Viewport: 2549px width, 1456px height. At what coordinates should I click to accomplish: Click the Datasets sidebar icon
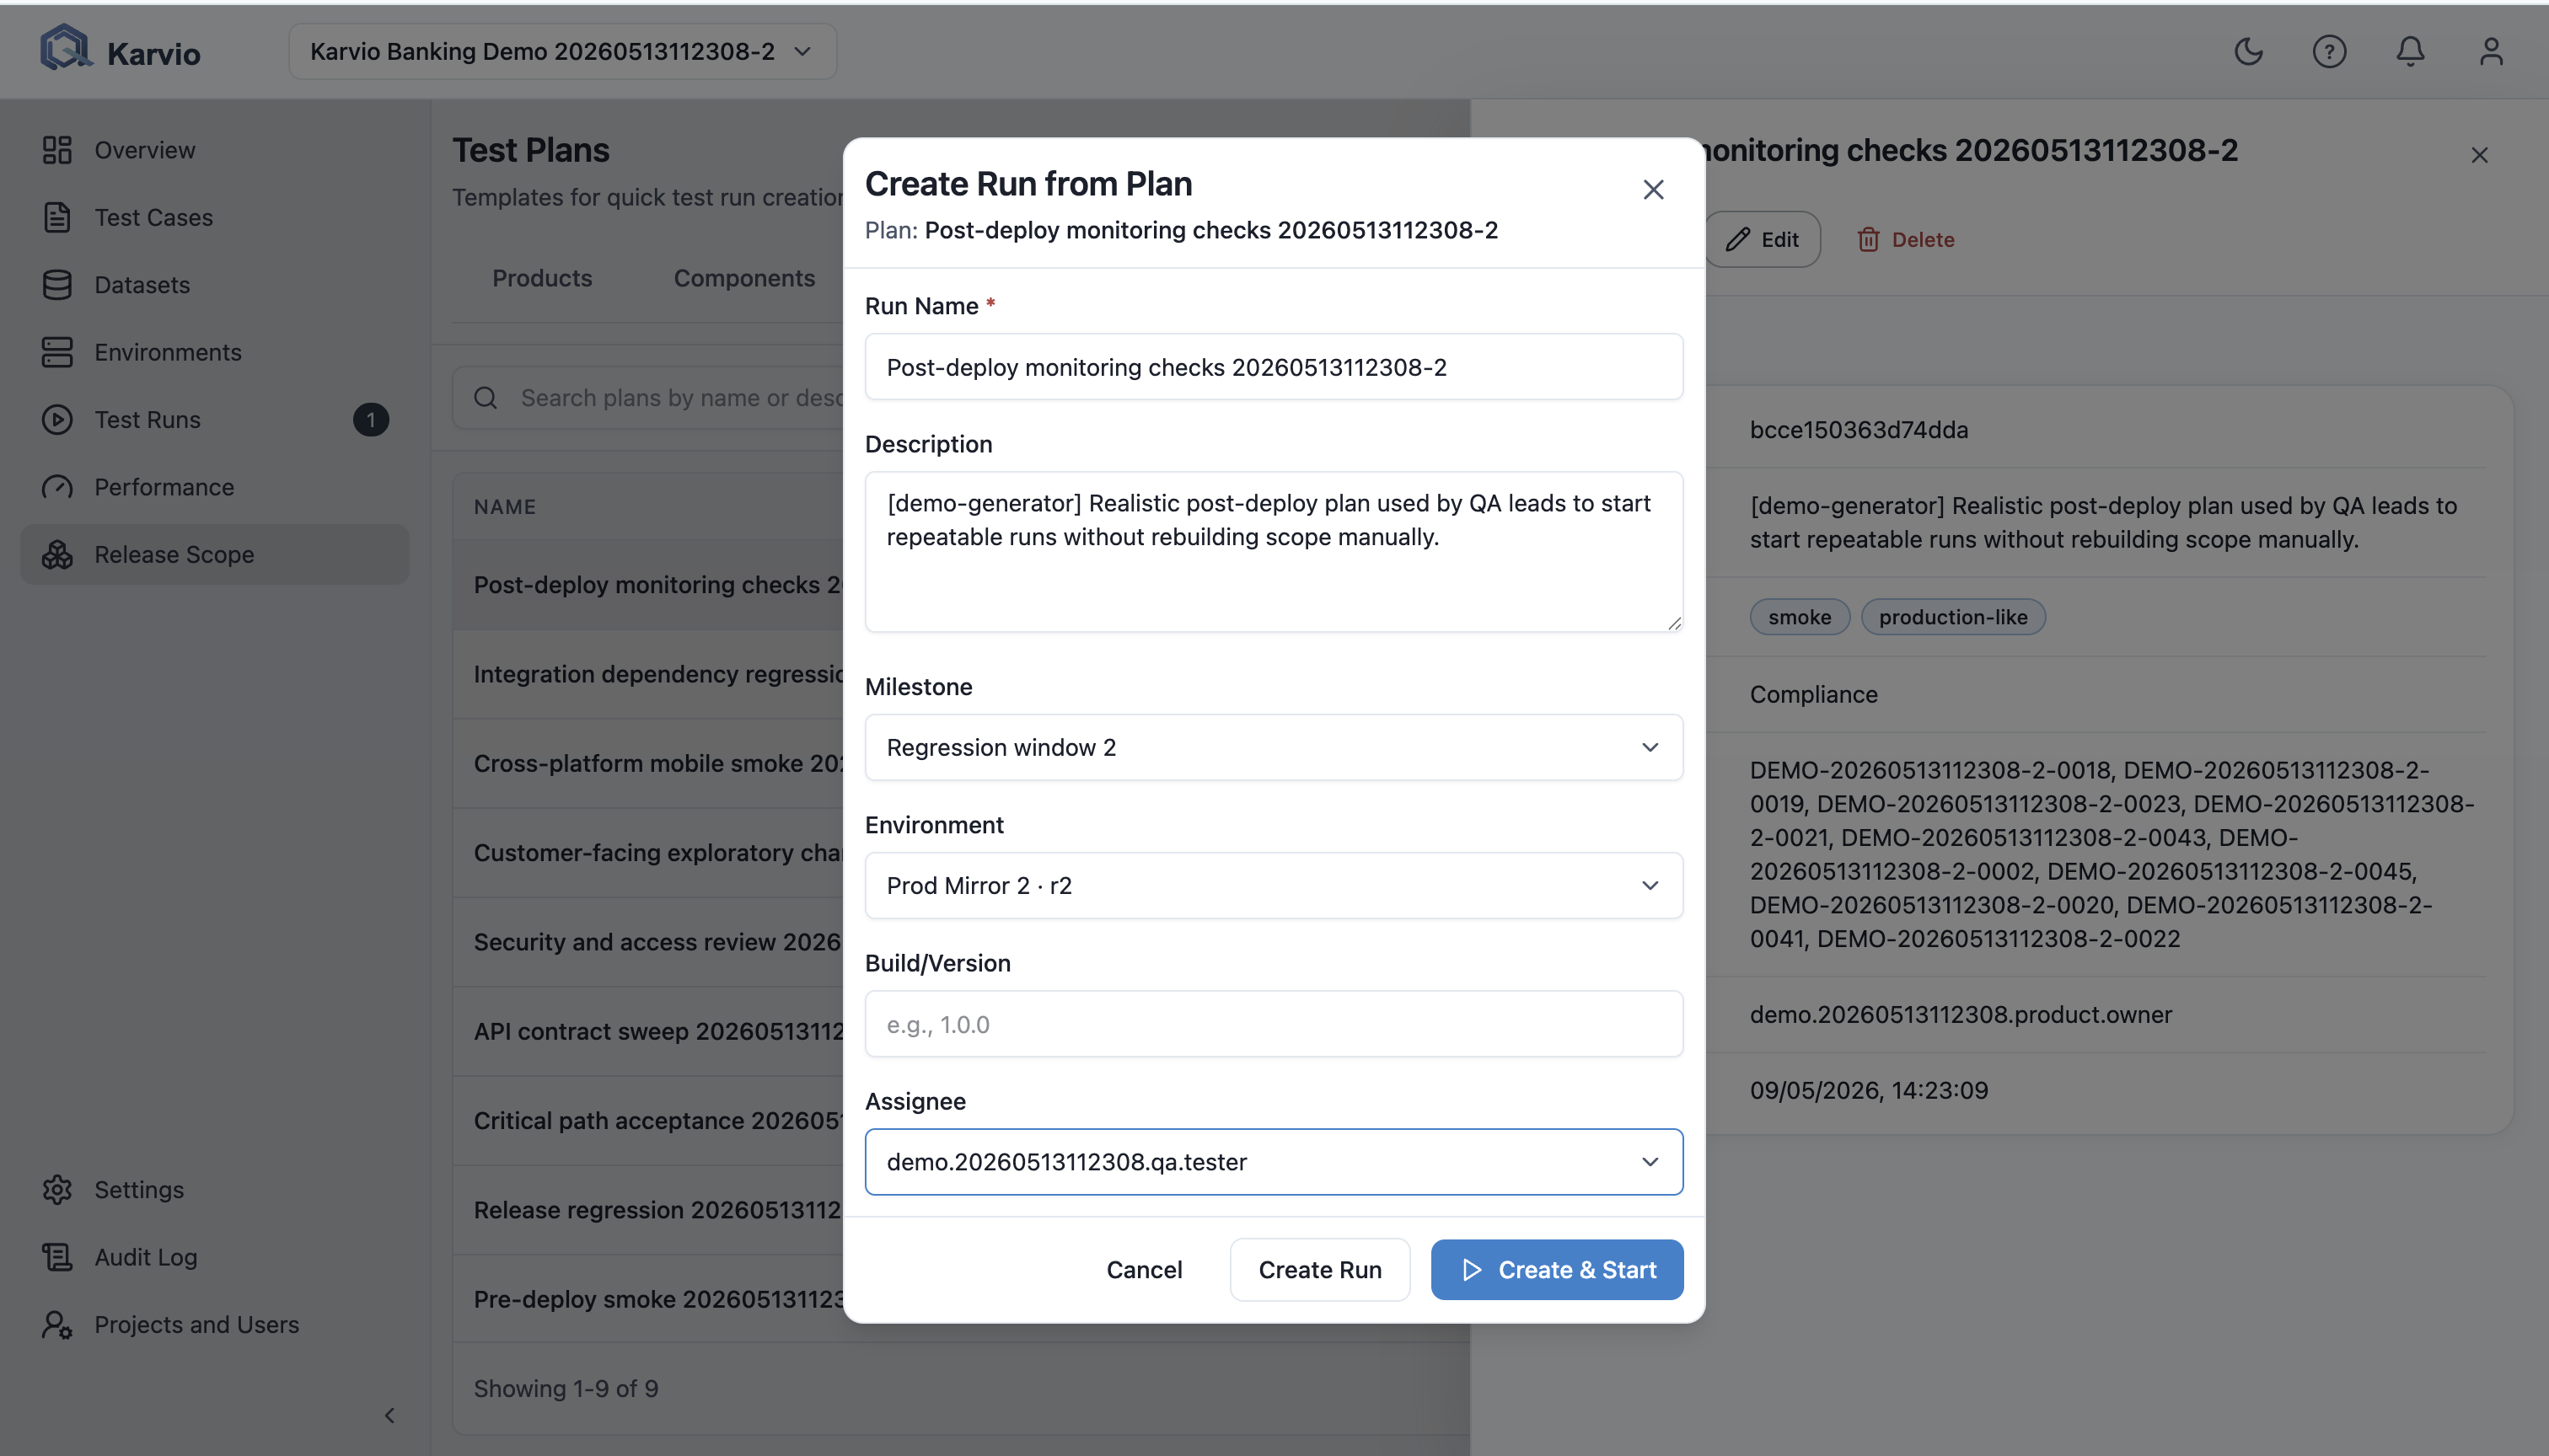(x=57, y=285)
